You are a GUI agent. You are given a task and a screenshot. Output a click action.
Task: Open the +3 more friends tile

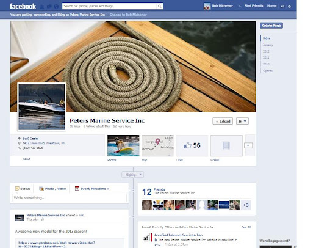[246, 205]
